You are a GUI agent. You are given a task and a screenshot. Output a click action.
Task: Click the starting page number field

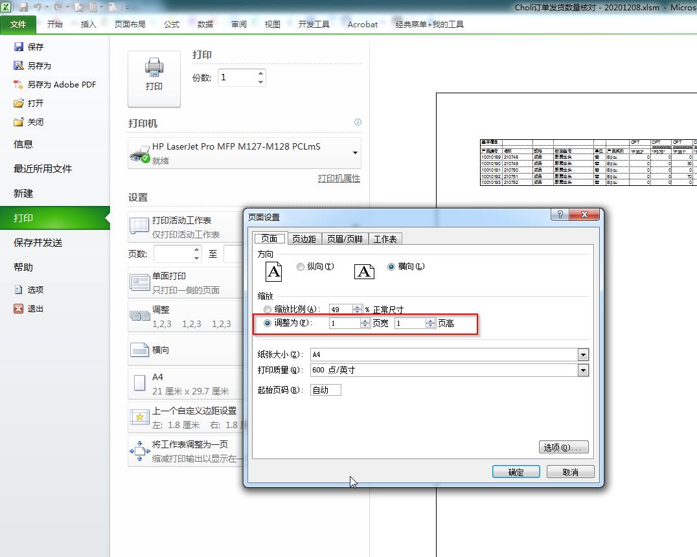tap(325, 390)
